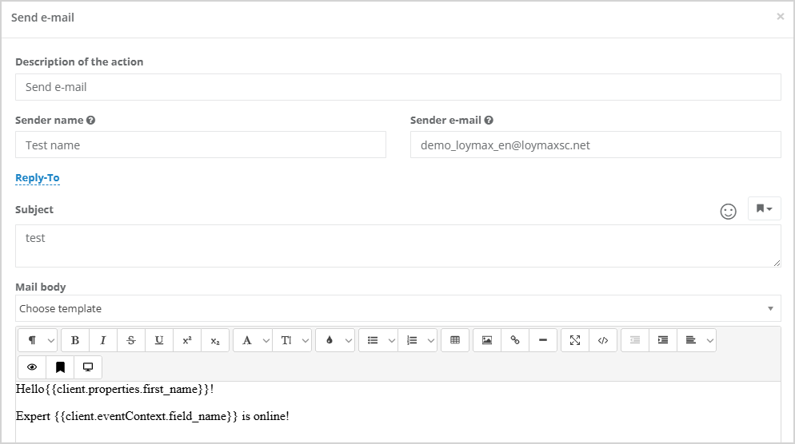Toggle bold formatting in editor toolbar
The width and height of the screenshot is (795, 444).
(75, 340)
